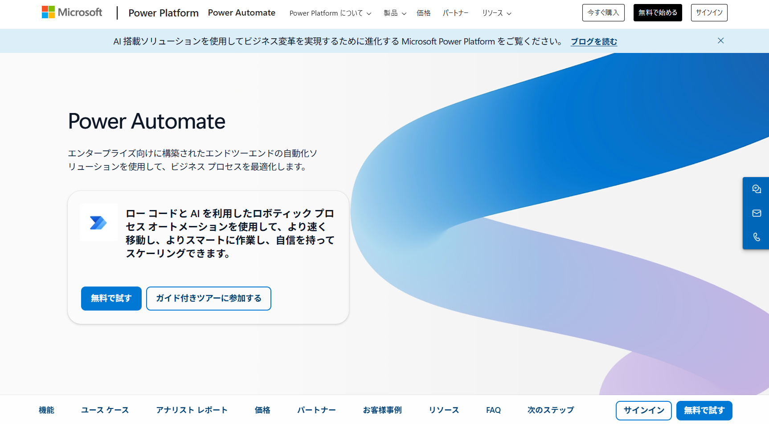Screen dimensions: 769x424
Task: Expand the Power Platform について dropdown
Action: click(330, 13)
